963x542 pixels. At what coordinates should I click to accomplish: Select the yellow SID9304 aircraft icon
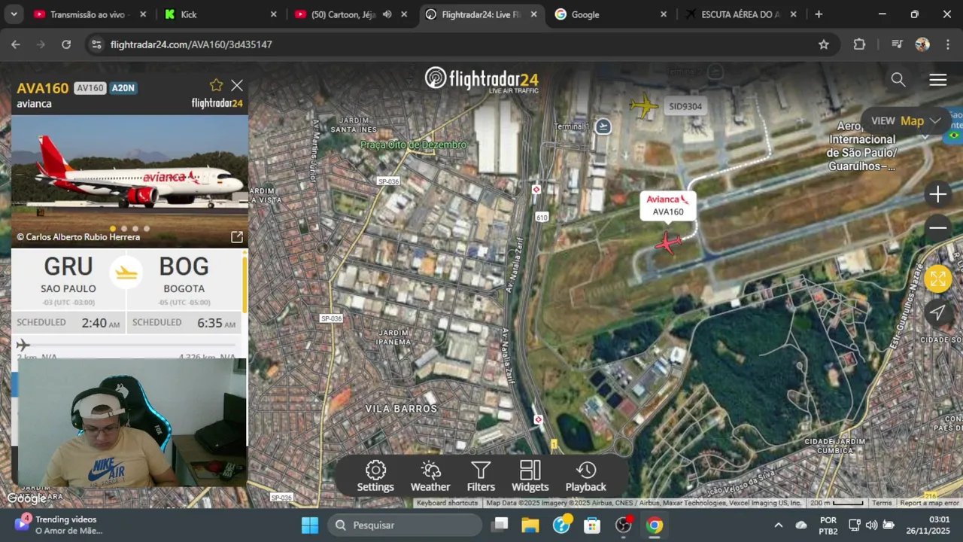[644, 106]
